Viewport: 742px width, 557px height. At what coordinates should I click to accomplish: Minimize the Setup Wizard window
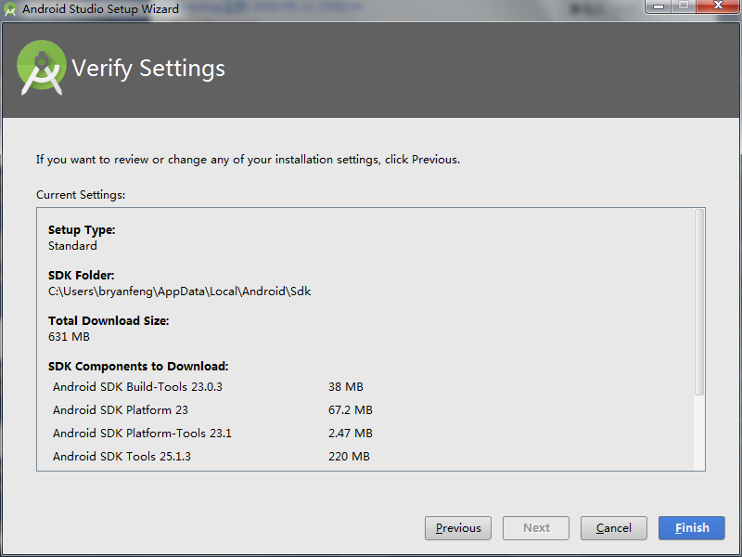pyautogui.click(x=659, y=6)
